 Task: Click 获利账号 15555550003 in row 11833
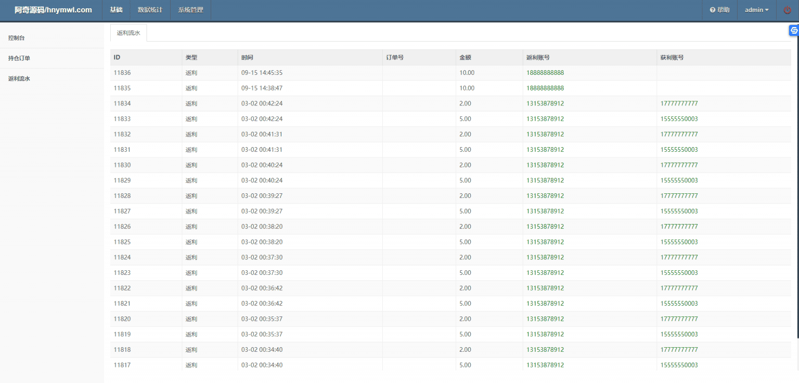click(x=679, y=119)
